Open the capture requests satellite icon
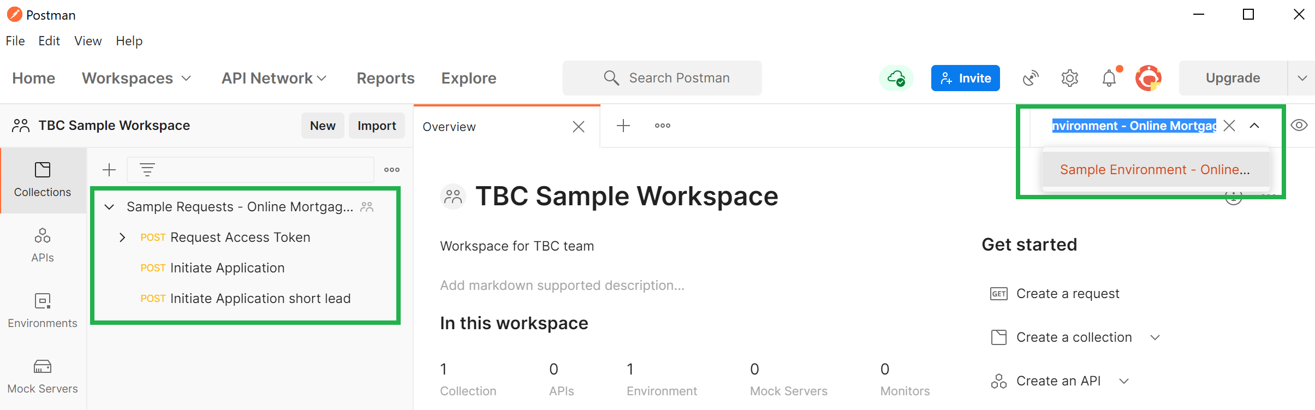Viewport: 1315px width, 410px height. [x=1031, y=78]
